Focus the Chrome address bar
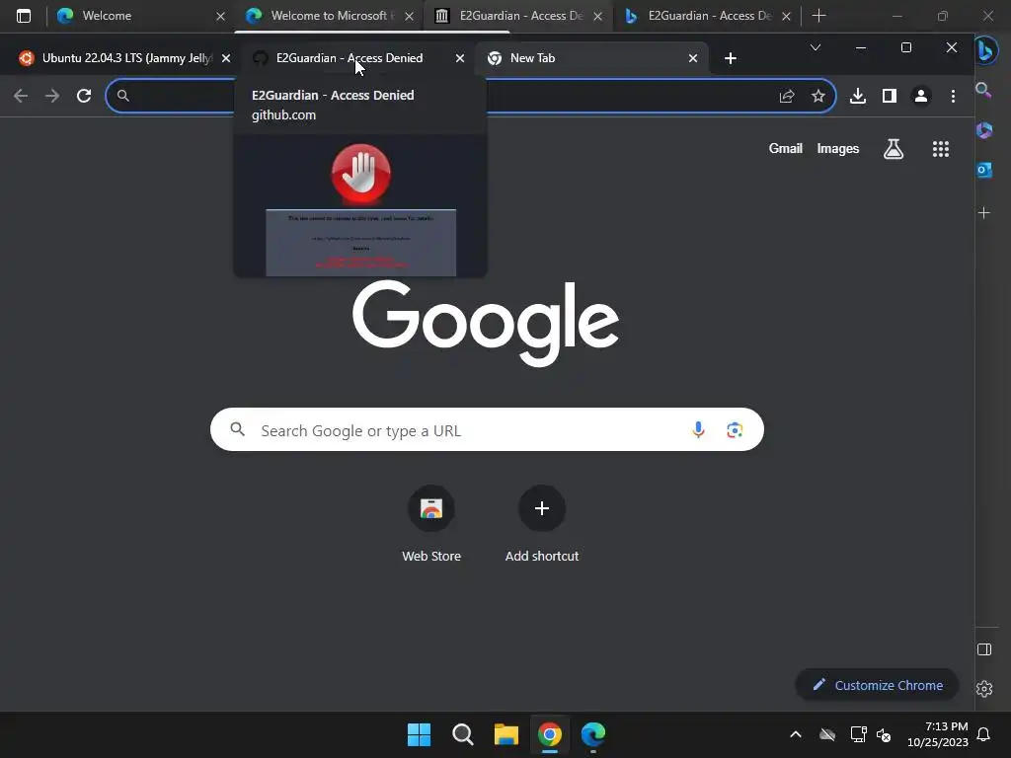The height and width of the screenshot is (758, 1011). pyautogui.click(x=471, y=96)
